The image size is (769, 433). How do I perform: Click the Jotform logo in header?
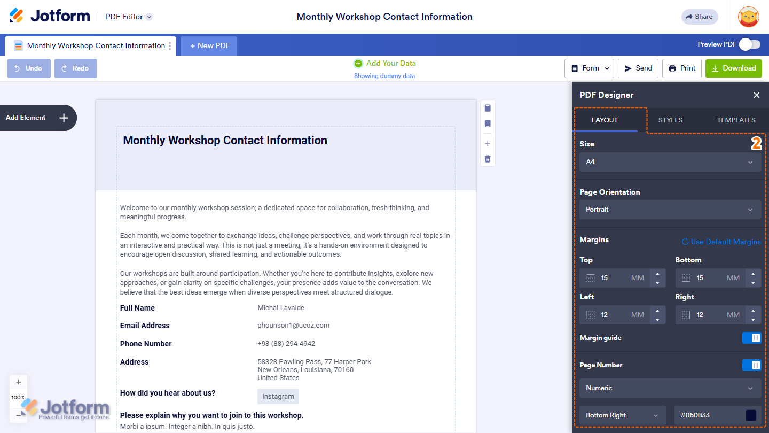click(x=50, y=16)
